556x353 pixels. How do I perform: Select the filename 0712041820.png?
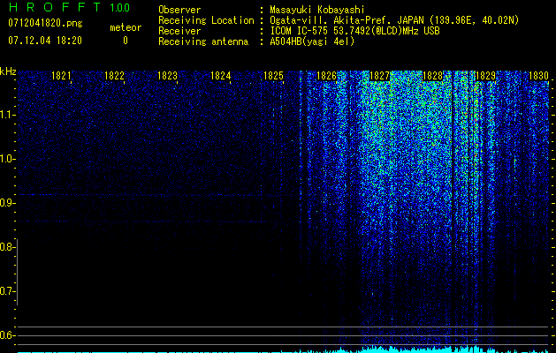coord(45,23)
